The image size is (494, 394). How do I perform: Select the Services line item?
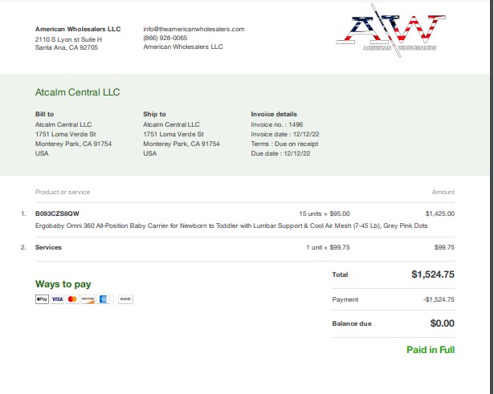[48, 247]
